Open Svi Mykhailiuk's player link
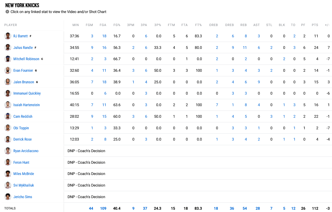The height and width of the screenshot is (212, 332). [x=23, y=185]
